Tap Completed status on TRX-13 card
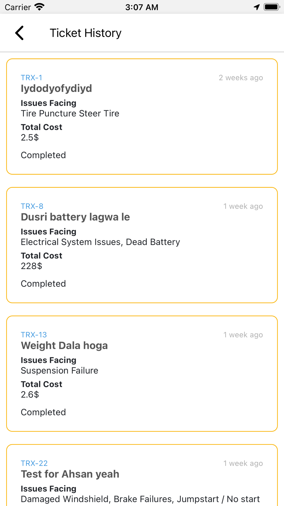Viewport: 284px width, 506px height. 43,412
